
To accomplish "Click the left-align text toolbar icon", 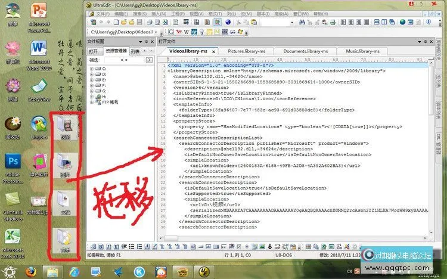I will click(x=343, y=22).
